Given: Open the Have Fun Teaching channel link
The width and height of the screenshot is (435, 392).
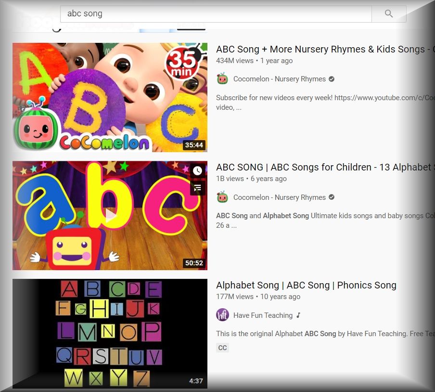Looking at the screenshot, I should point(263,315).
